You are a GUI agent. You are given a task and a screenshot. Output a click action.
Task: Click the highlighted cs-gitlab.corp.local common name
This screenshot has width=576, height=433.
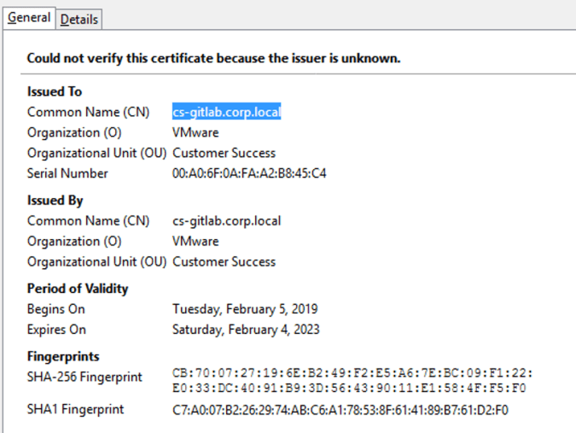tap(226, 112)
